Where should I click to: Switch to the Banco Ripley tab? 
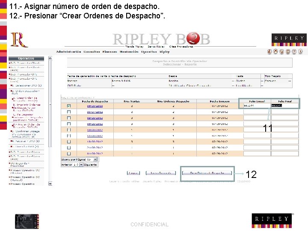click(156, 47)
